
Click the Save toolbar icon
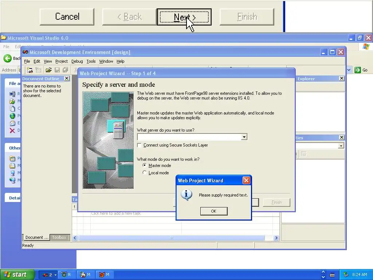(x=57, y=70)
